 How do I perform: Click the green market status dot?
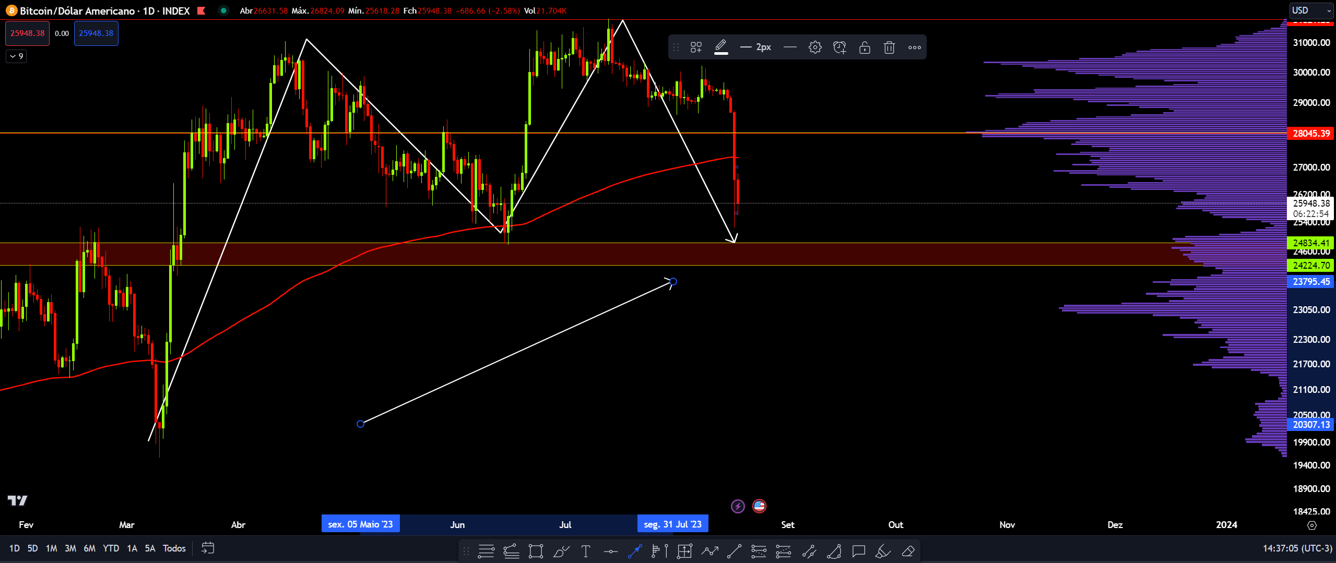click(x=223, y=10)
